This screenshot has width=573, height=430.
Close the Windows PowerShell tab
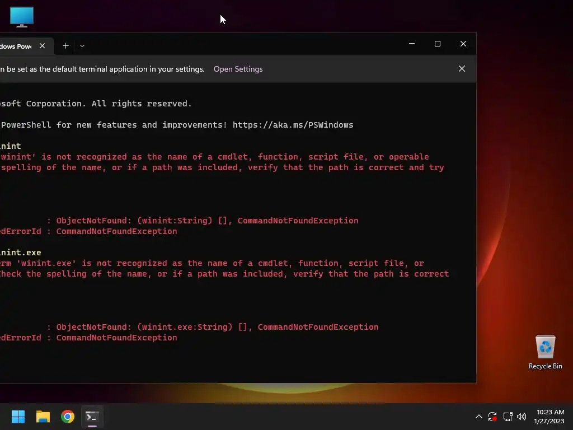43,46
